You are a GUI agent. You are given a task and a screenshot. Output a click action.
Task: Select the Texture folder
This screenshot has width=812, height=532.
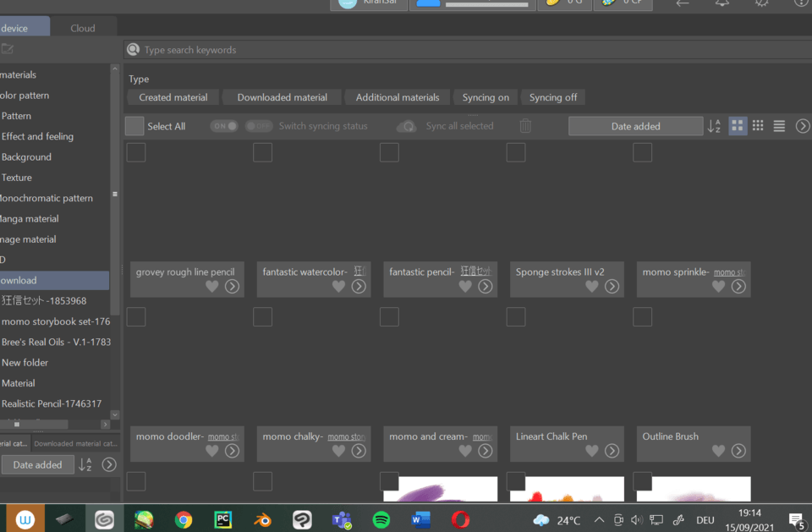tap(17, 178)
